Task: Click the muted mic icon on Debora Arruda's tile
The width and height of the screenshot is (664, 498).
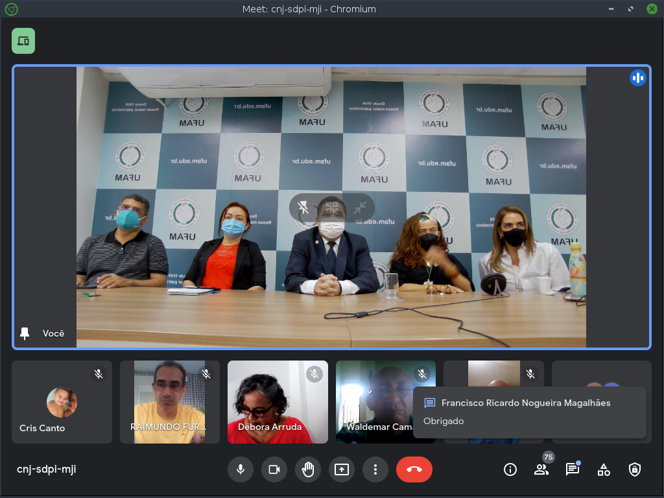Action: coord(314,374)
